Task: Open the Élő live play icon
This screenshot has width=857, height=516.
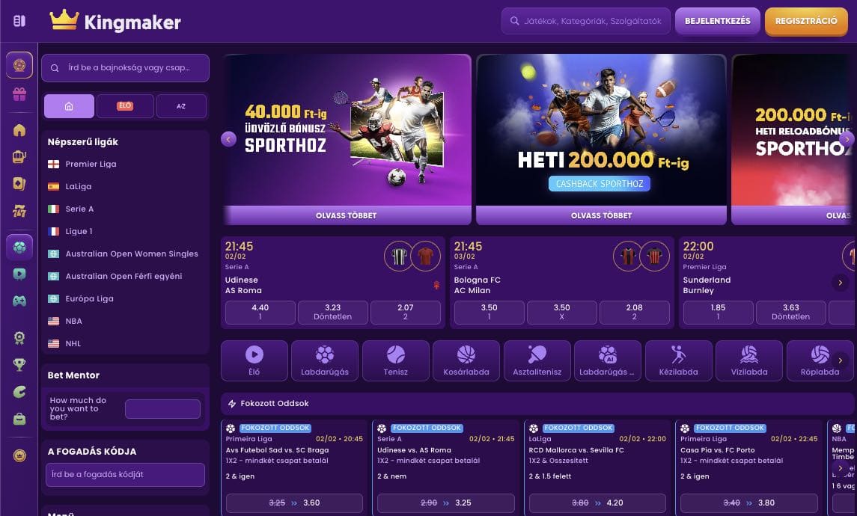Action: 254,360
